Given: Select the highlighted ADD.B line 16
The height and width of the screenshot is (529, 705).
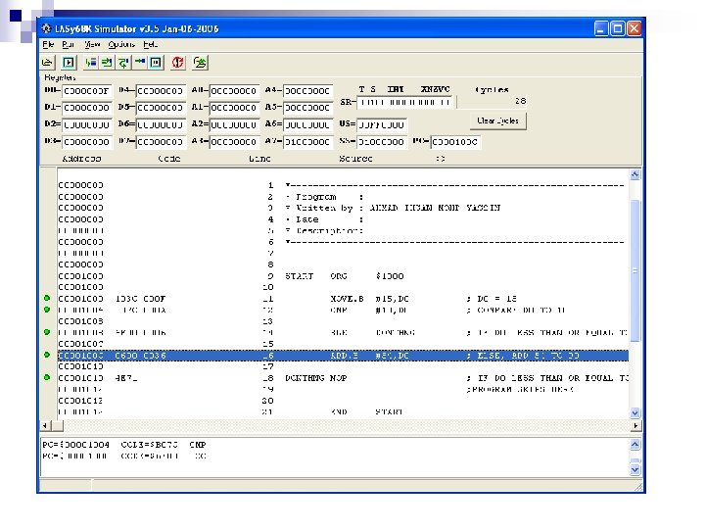Looking at the screenshot, I should (343, 356).
